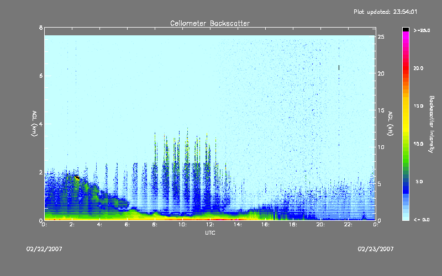Click the '20:' UTC tick label
The height and width of the screenshot is (276, 442).
320,225
